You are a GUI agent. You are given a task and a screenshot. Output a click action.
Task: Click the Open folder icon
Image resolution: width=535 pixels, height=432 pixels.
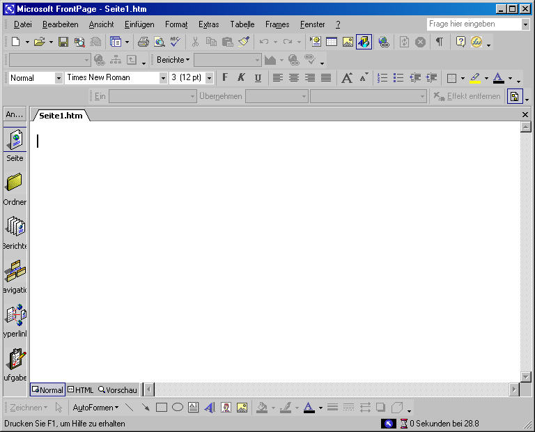[x=40, y=42]
